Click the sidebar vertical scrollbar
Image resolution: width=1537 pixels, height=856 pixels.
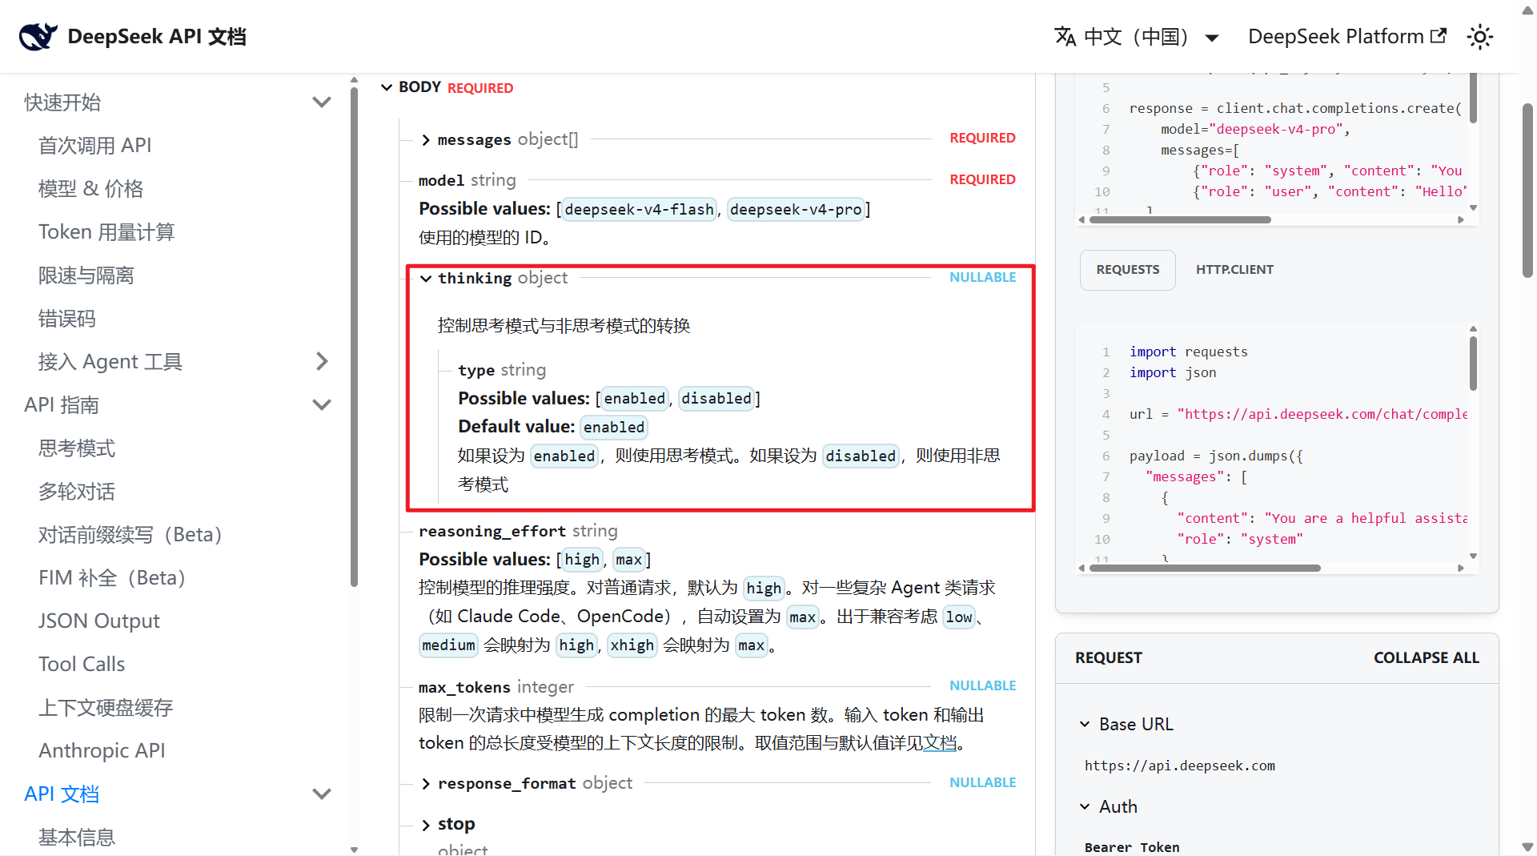(x=354, y=336)
